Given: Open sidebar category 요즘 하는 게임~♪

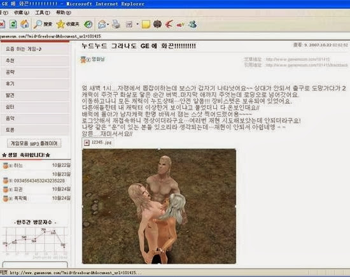Looking at the screenshot, I should (x=35, y=49).
